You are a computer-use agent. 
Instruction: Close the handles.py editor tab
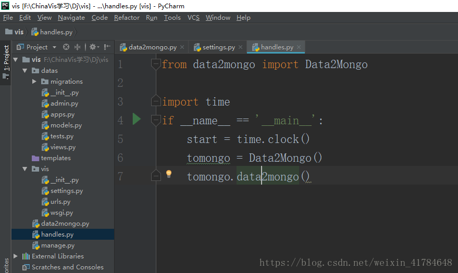[299, 47]
